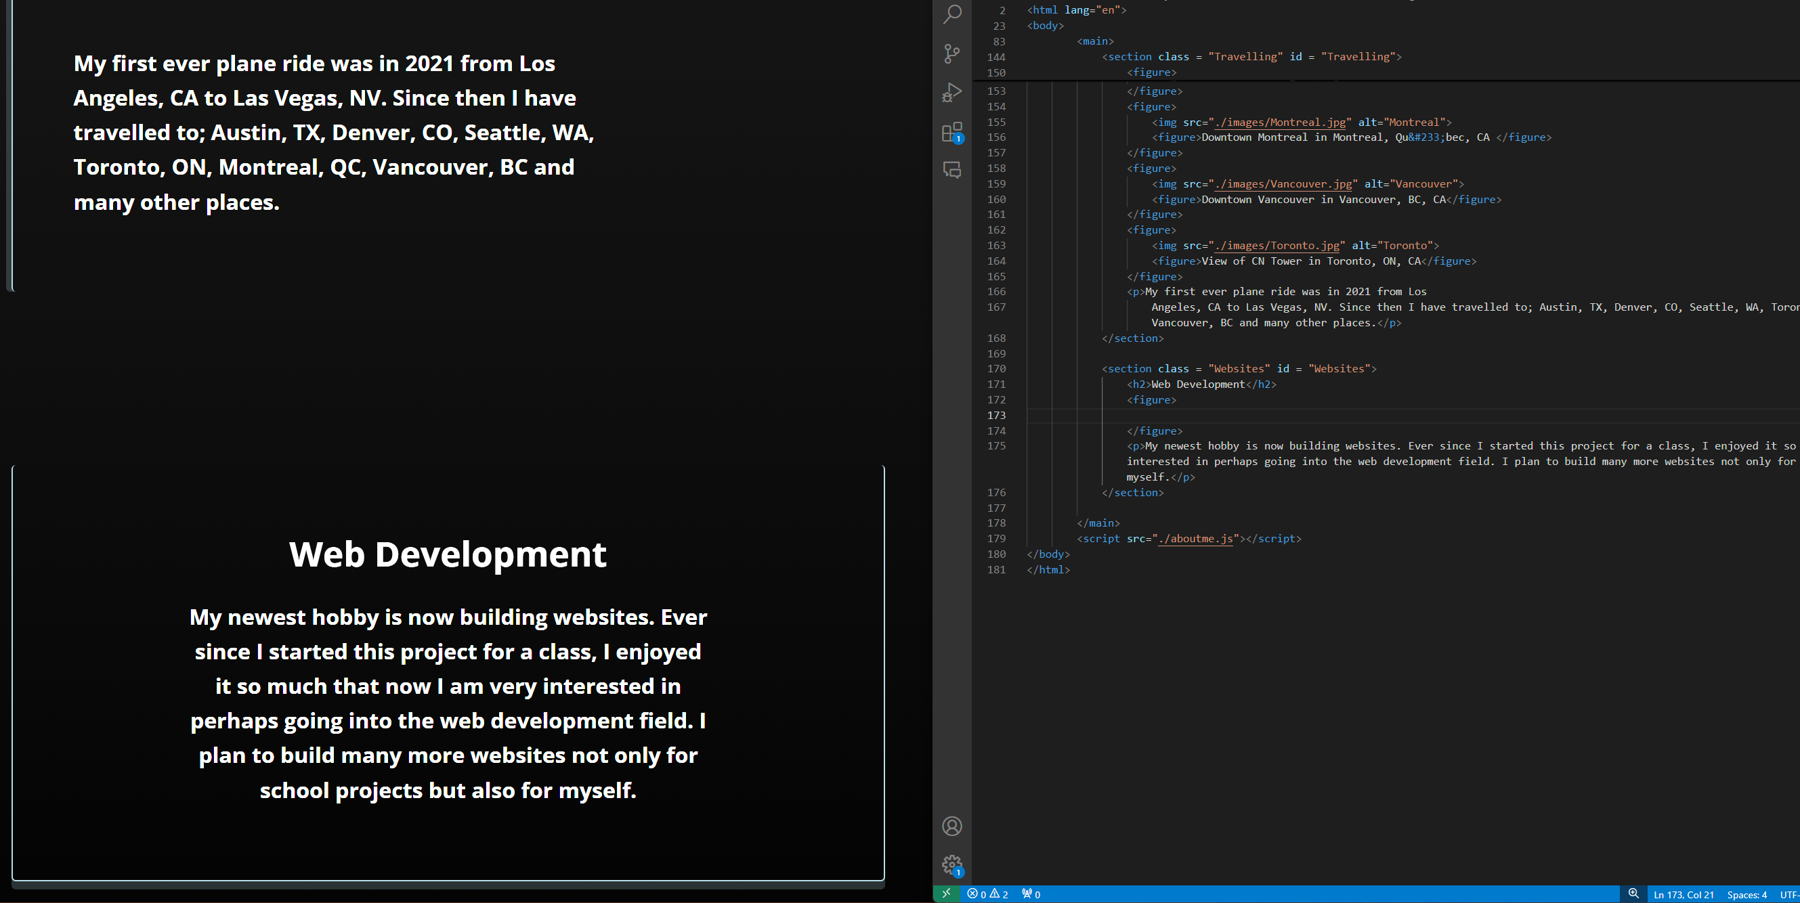Open the Accounts menu icon
Viewport: 1800px width, 903px height.
[951, 827]
